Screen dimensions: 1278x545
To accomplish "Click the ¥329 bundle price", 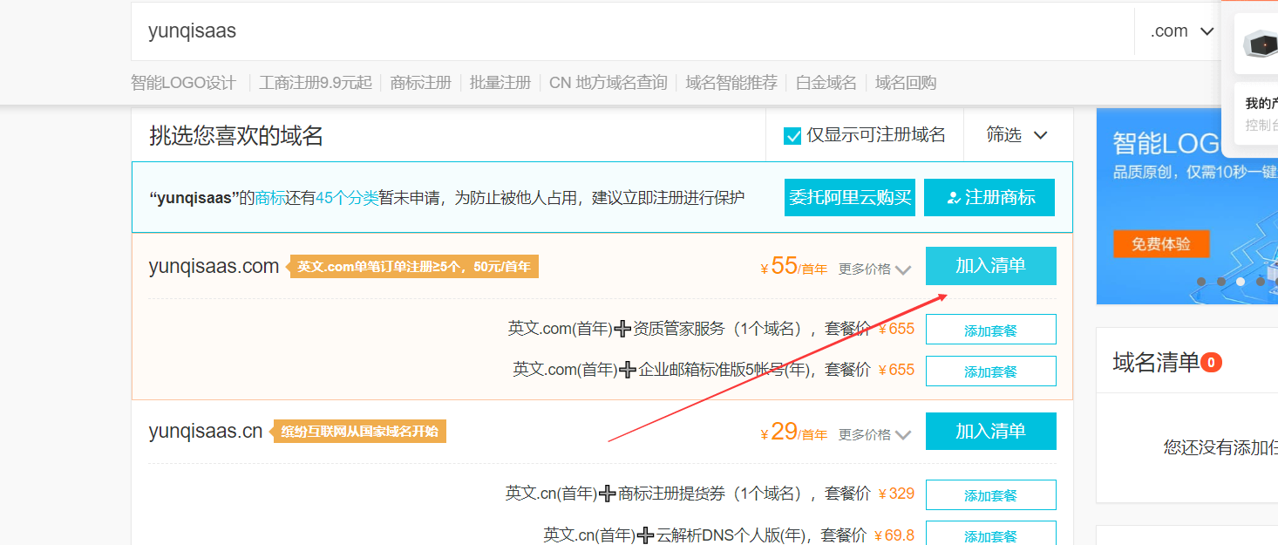I will pyautogui.click(x=896, y=494).
